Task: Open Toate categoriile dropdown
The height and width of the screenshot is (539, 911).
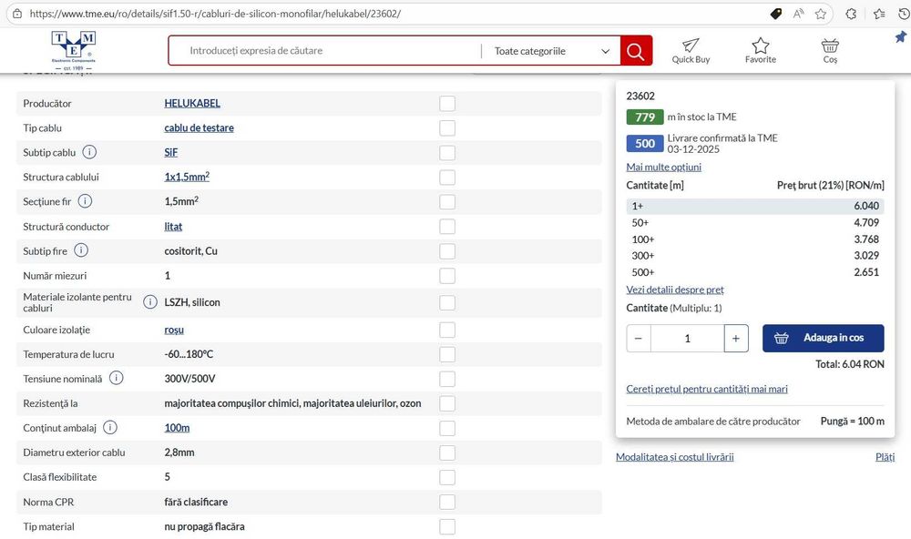Action: click(551, 51)
